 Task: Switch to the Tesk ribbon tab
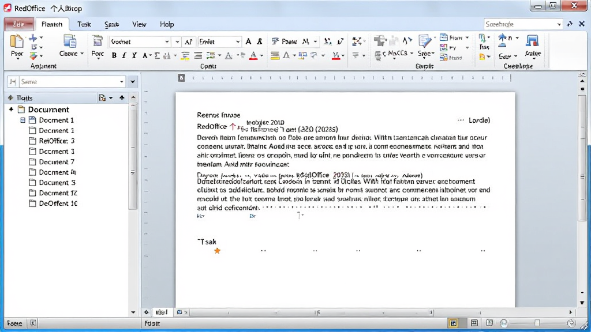(84, 24)
